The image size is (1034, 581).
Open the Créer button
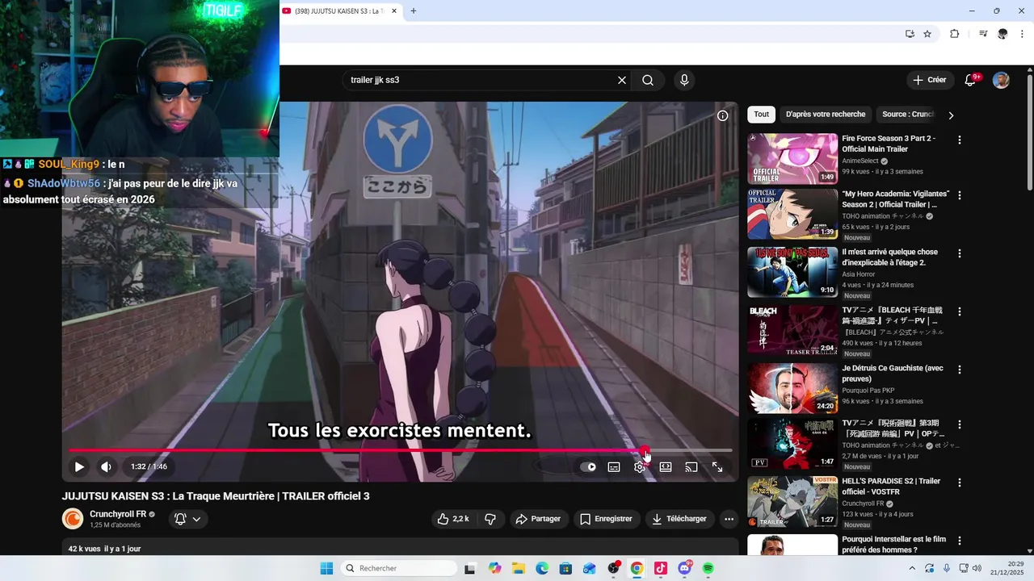click(930, 80)
